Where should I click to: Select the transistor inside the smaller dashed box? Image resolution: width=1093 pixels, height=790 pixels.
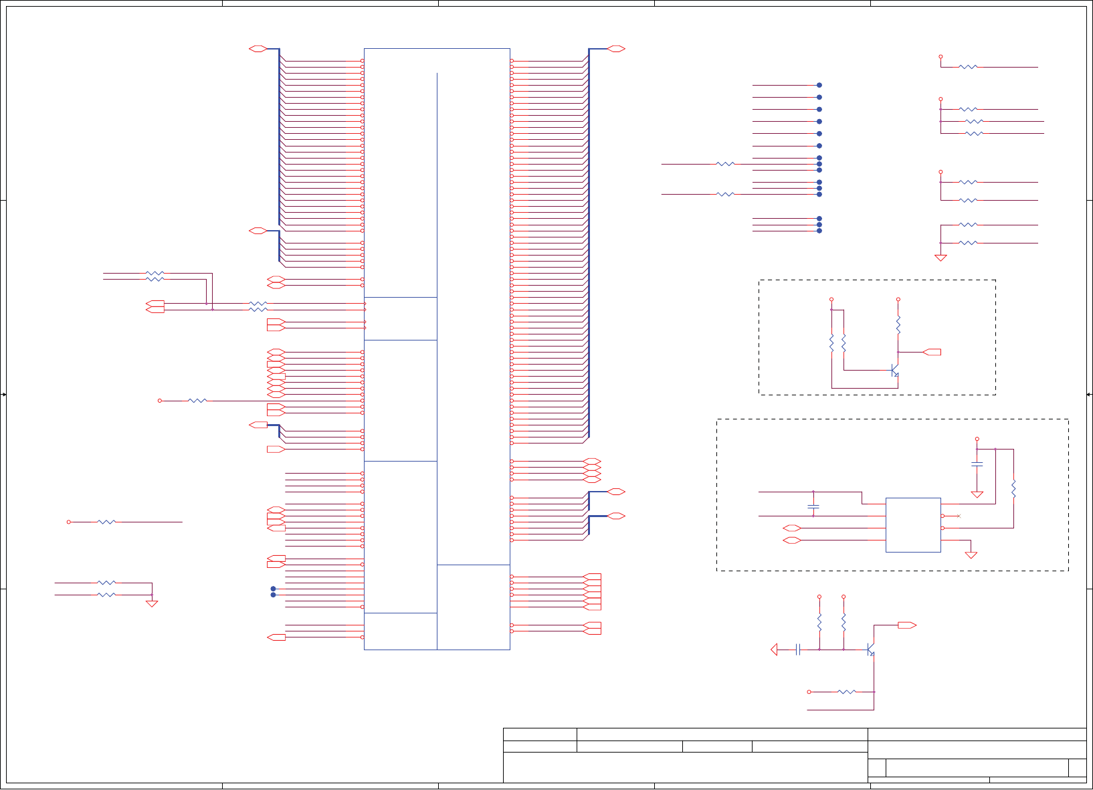tap(895, 370)
